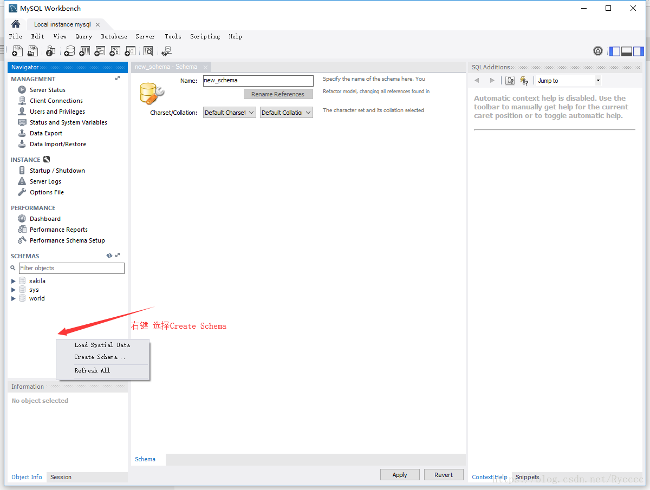650x490 pixels.
Task: Expand the sys schema tree node
Action: click(x=14, y=290)
